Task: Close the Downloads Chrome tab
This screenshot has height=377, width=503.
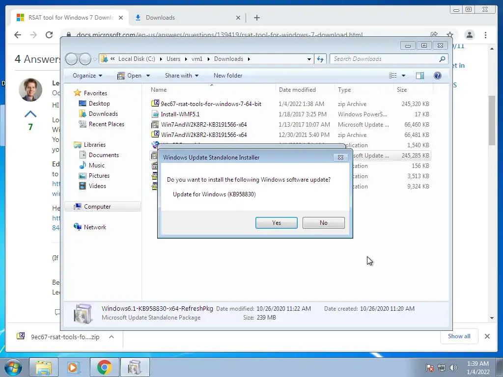Action: 238,18
